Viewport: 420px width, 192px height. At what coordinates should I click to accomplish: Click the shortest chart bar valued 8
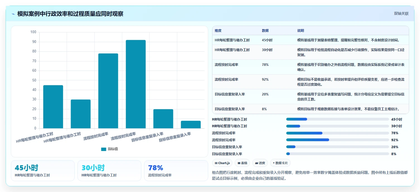pos(191,125)
